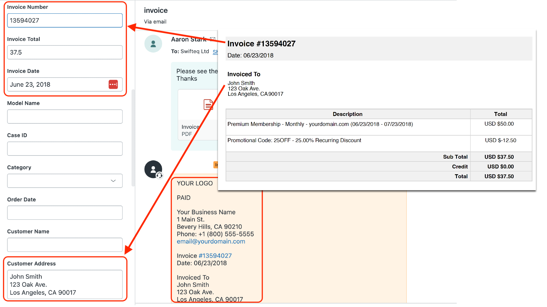Click the email@yourdomain.com link
The height and width of the screenshot is (307, 547).
211,241
